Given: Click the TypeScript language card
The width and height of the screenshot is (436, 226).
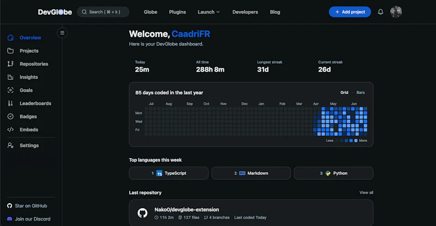Looking at the screenshot, I should click(169, 173).
